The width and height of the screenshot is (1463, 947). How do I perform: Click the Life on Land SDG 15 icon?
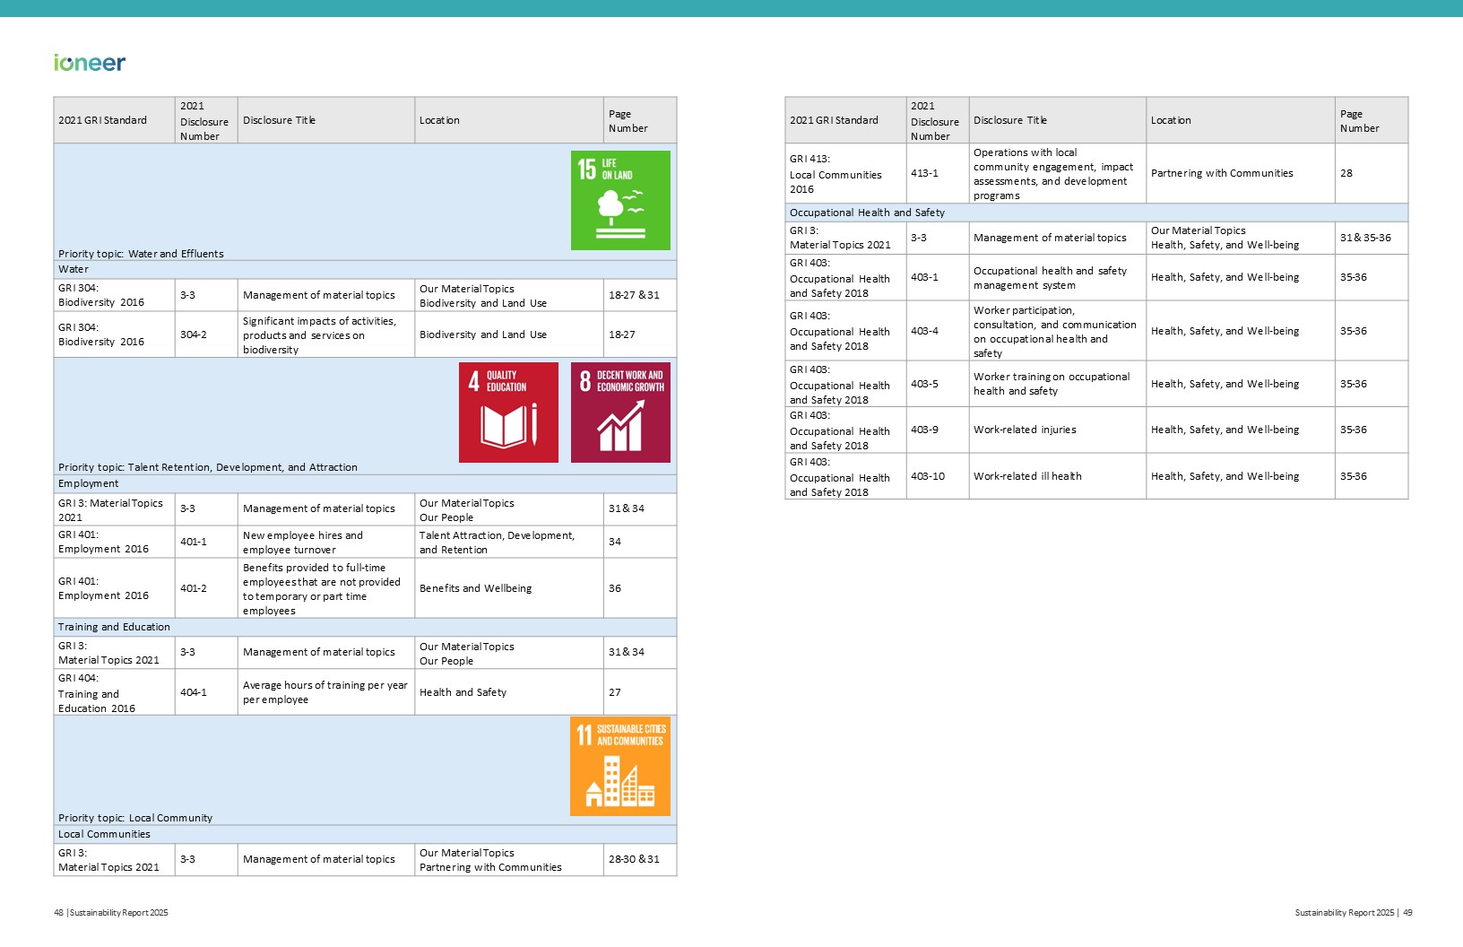point(620,200)
